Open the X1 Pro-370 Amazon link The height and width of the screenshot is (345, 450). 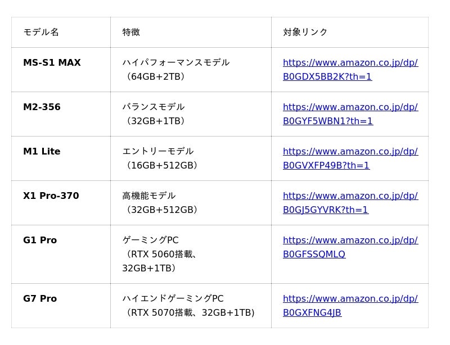click(x=350, y=203)
